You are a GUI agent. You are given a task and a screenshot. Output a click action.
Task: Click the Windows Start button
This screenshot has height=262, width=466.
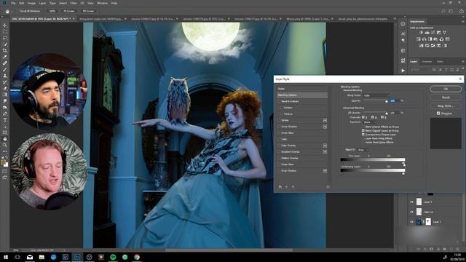pyautogui.click(x=6, y=257)
